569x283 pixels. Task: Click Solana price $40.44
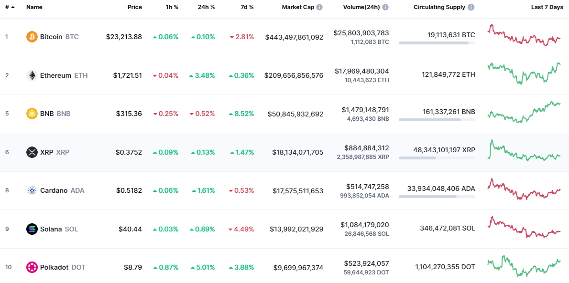point(130,229)
